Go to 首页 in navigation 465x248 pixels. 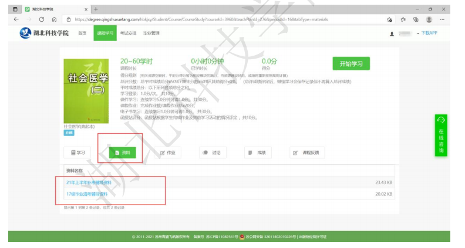82,33
